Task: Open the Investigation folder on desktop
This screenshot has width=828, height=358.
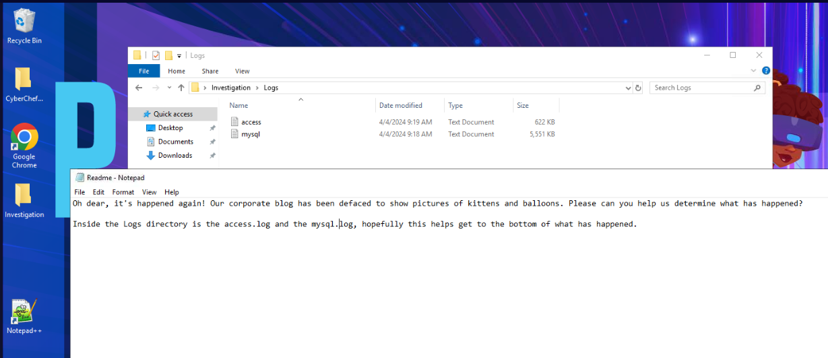Action: [x=24, y=201]
